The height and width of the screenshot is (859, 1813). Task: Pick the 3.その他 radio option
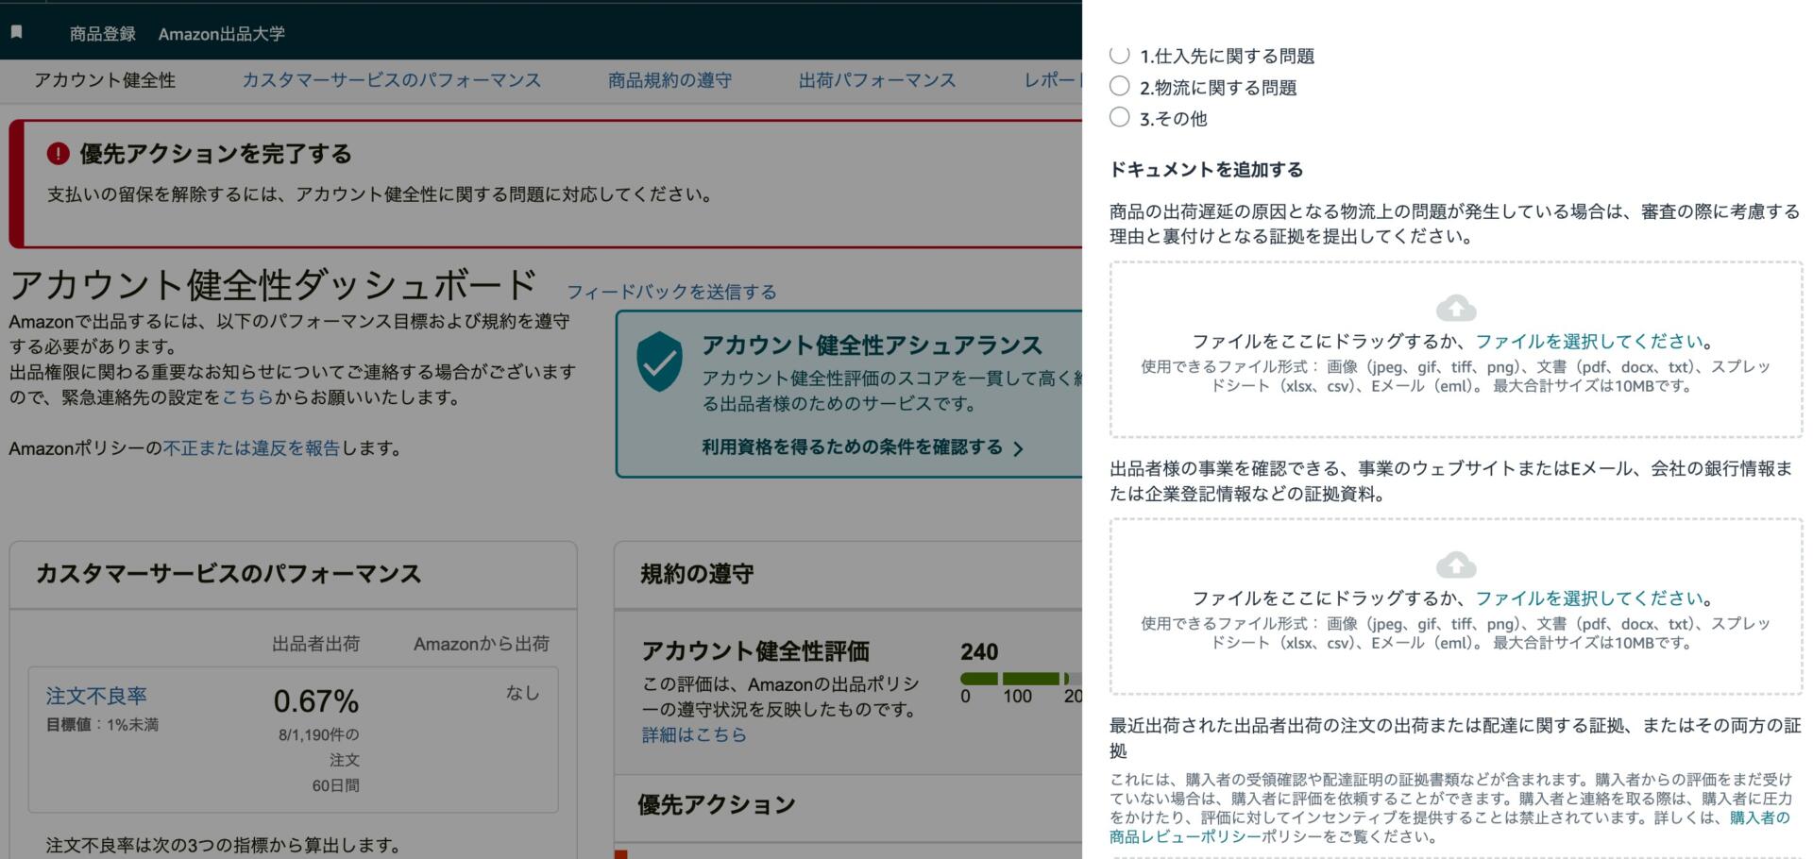1119,118
